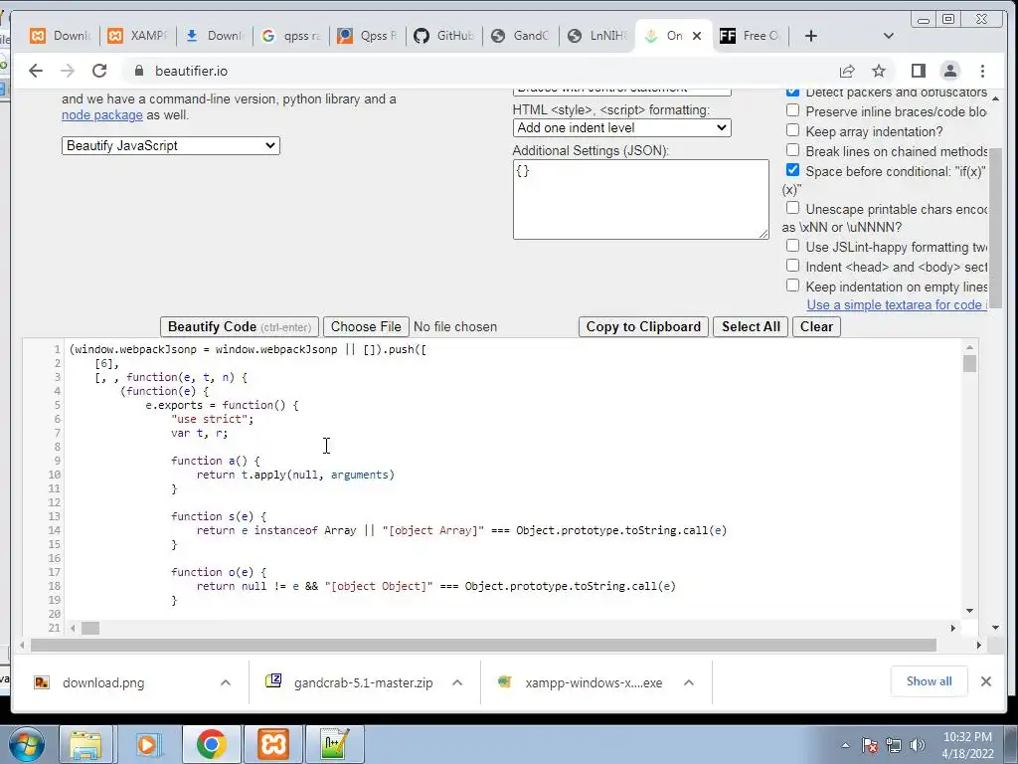Open the download.png file icon
The image size is (1018, 764).
(42, 682)
